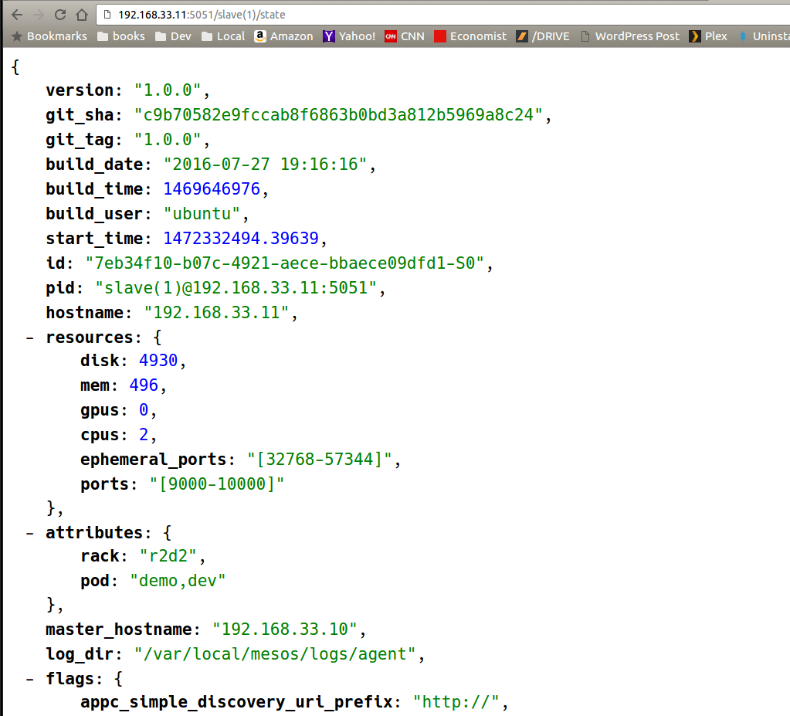Screen dimensions: 790x716
Task: Open the Economist bookmark
Action: tap(470, 36)
